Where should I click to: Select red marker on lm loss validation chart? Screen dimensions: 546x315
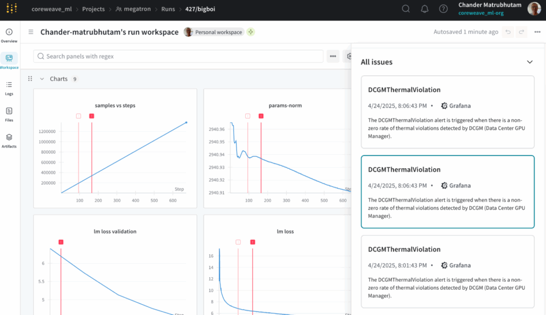click(61, 242)
